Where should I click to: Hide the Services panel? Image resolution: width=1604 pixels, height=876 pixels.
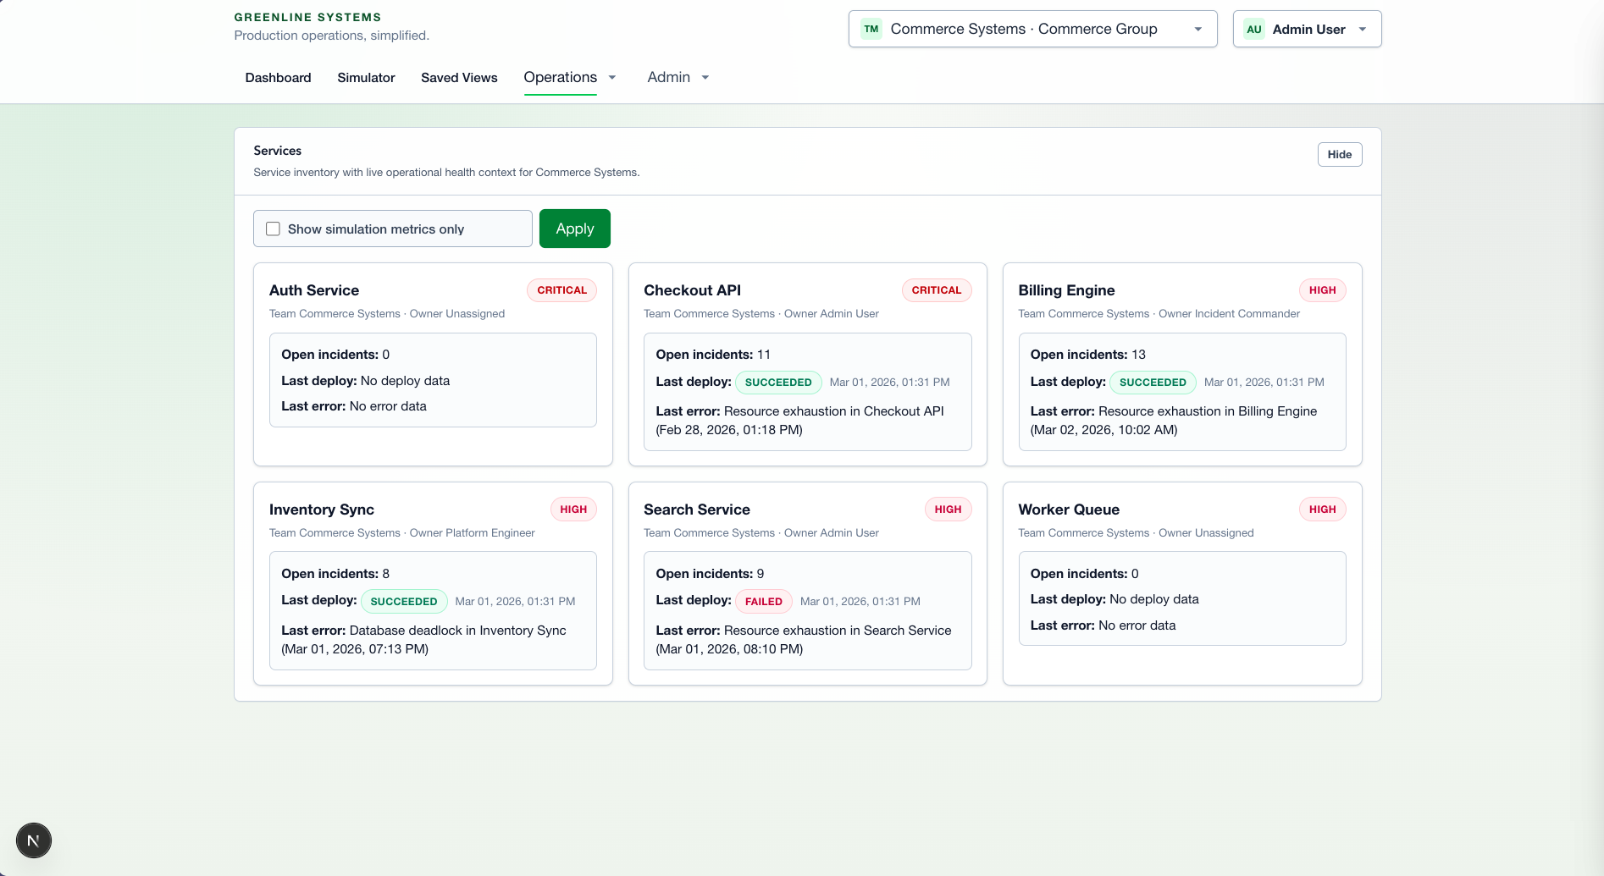(1339, 154)
